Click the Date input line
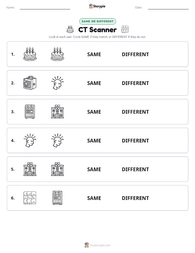 click(x=168, y=7)
